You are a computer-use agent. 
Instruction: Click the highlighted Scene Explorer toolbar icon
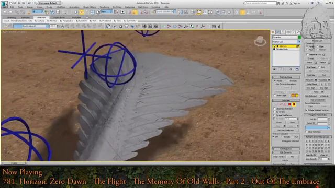click(x=199, y=12)
